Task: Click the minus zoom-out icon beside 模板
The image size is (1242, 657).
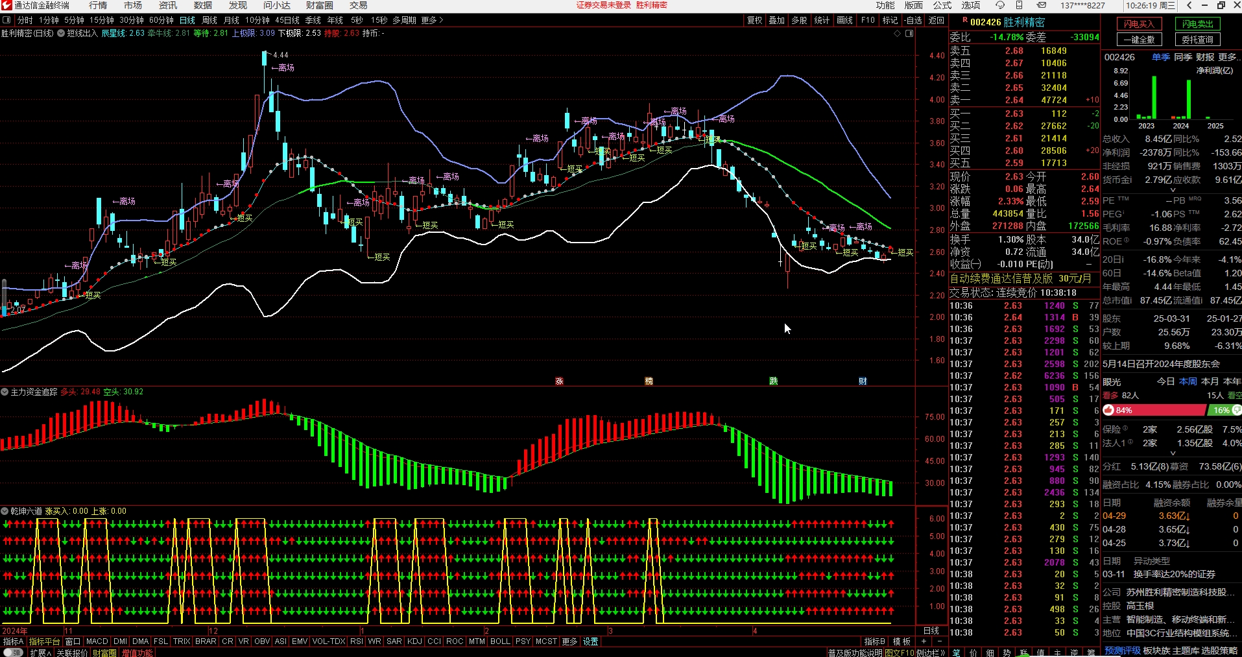Action: tap(939, 641)
